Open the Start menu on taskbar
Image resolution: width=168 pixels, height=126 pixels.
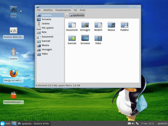(5, 123)
